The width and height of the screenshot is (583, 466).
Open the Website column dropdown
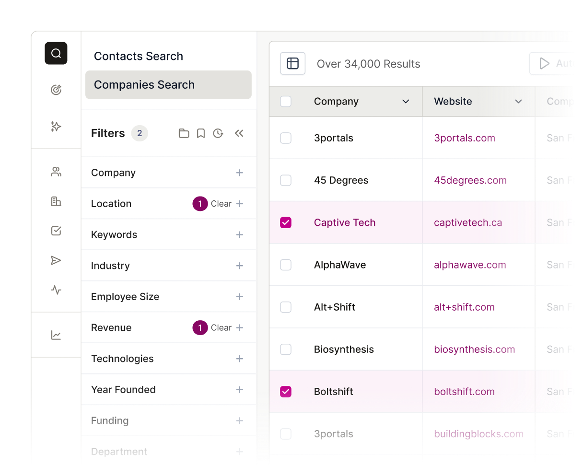coord(518,102)
